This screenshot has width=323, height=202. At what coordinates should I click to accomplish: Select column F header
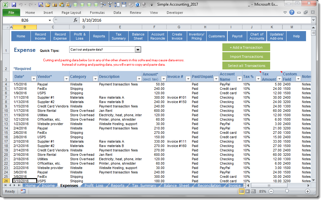point(154,27)
